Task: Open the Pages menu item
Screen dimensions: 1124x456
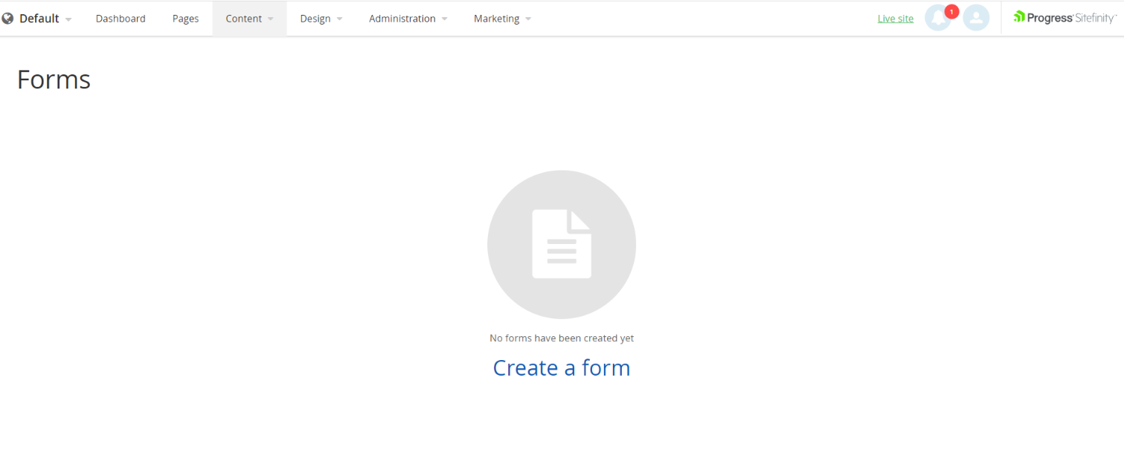Action: (185, 19)
